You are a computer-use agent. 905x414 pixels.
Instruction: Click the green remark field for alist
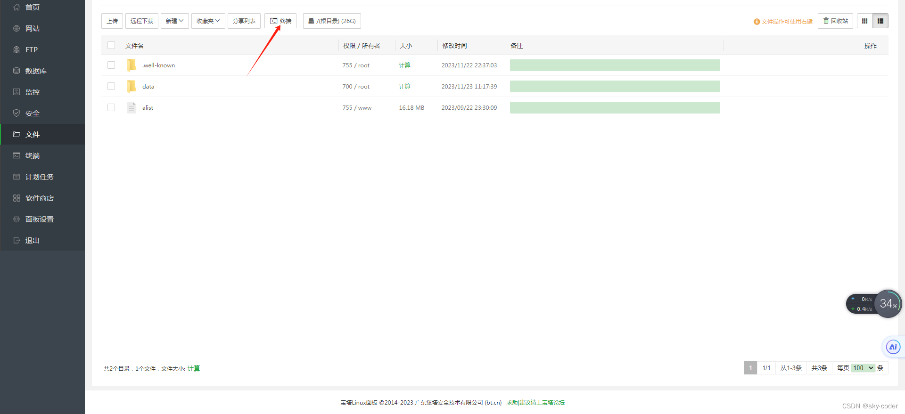(x=615, y=107)
